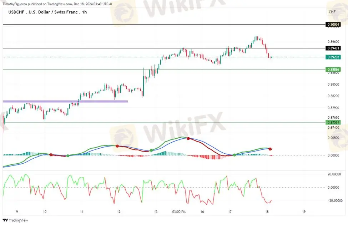348x225 pixels.
Task: Click date label 19 on time axis
Action: point(304,212)
